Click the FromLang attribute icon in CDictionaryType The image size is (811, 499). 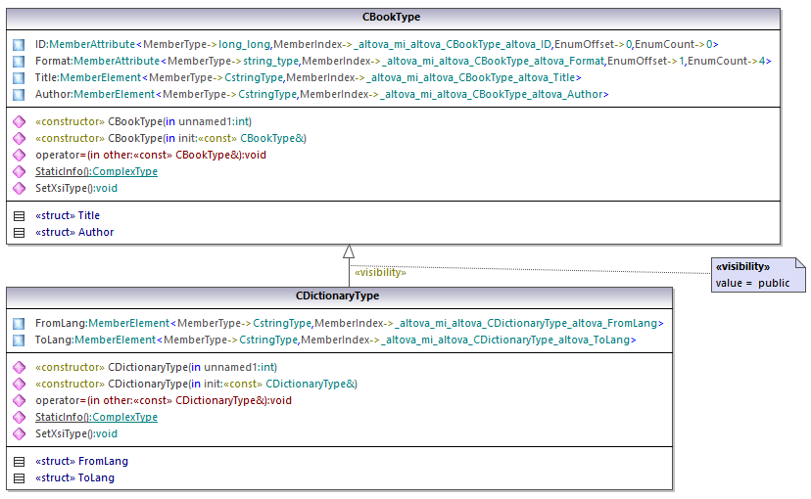[19, 323]
